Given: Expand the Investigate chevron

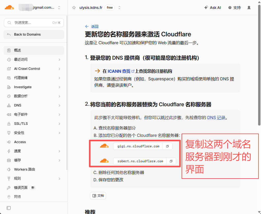Looking at the screenshot, I should click(x=59, y=87).
